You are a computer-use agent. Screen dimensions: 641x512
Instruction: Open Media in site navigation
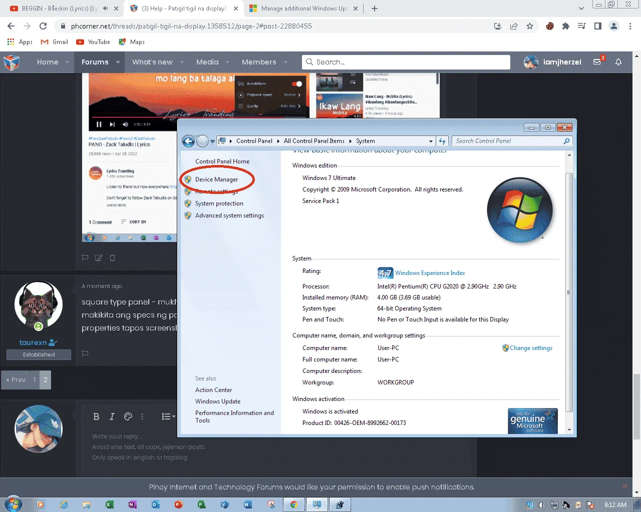click(x=207, y=62)
